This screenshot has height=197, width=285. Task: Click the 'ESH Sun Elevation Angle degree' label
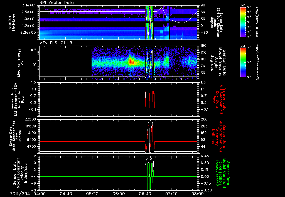point(216,22)
